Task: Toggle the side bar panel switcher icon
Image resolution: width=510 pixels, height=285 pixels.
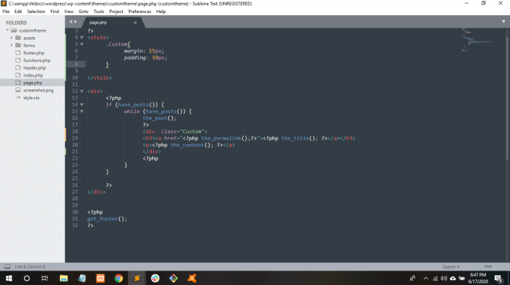Action: (7, 267)
